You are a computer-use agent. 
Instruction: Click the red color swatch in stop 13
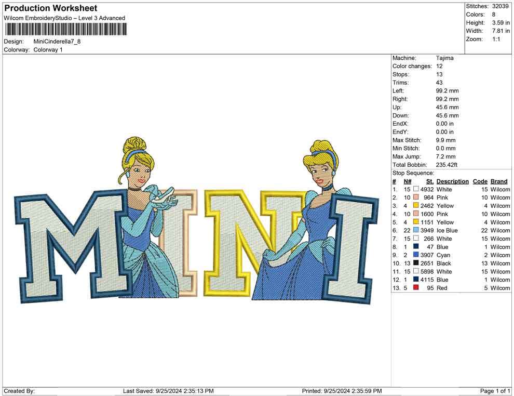pos(416,288)
